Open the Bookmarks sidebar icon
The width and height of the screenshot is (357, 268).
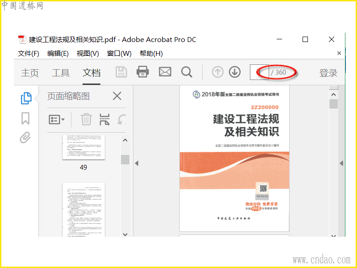(x=25, y=118)
